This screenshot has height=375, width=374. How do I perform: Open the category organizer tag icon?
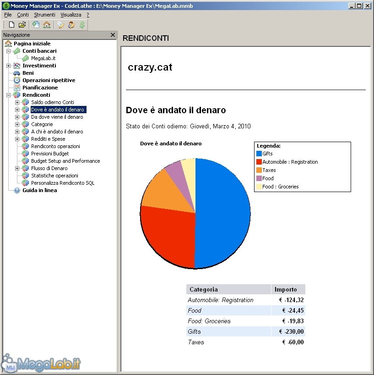click(x=60, y=25)
